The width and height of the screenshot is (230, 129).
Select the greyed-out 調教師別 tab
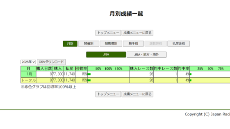pos(156,44)
